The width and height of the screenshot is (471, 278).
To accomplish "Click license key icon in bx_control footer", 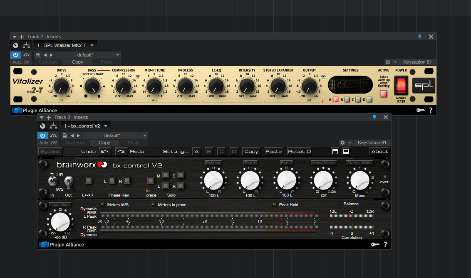I will 375,244.
